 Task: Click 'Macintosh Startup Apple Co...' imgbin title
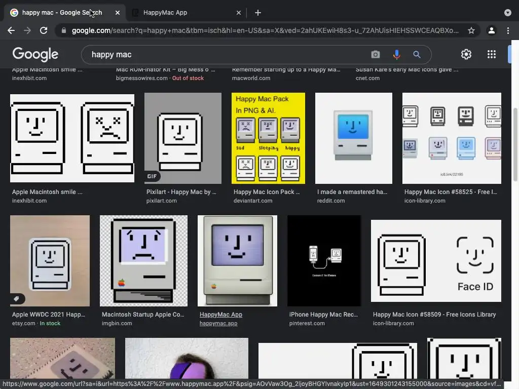pos(143,315)
